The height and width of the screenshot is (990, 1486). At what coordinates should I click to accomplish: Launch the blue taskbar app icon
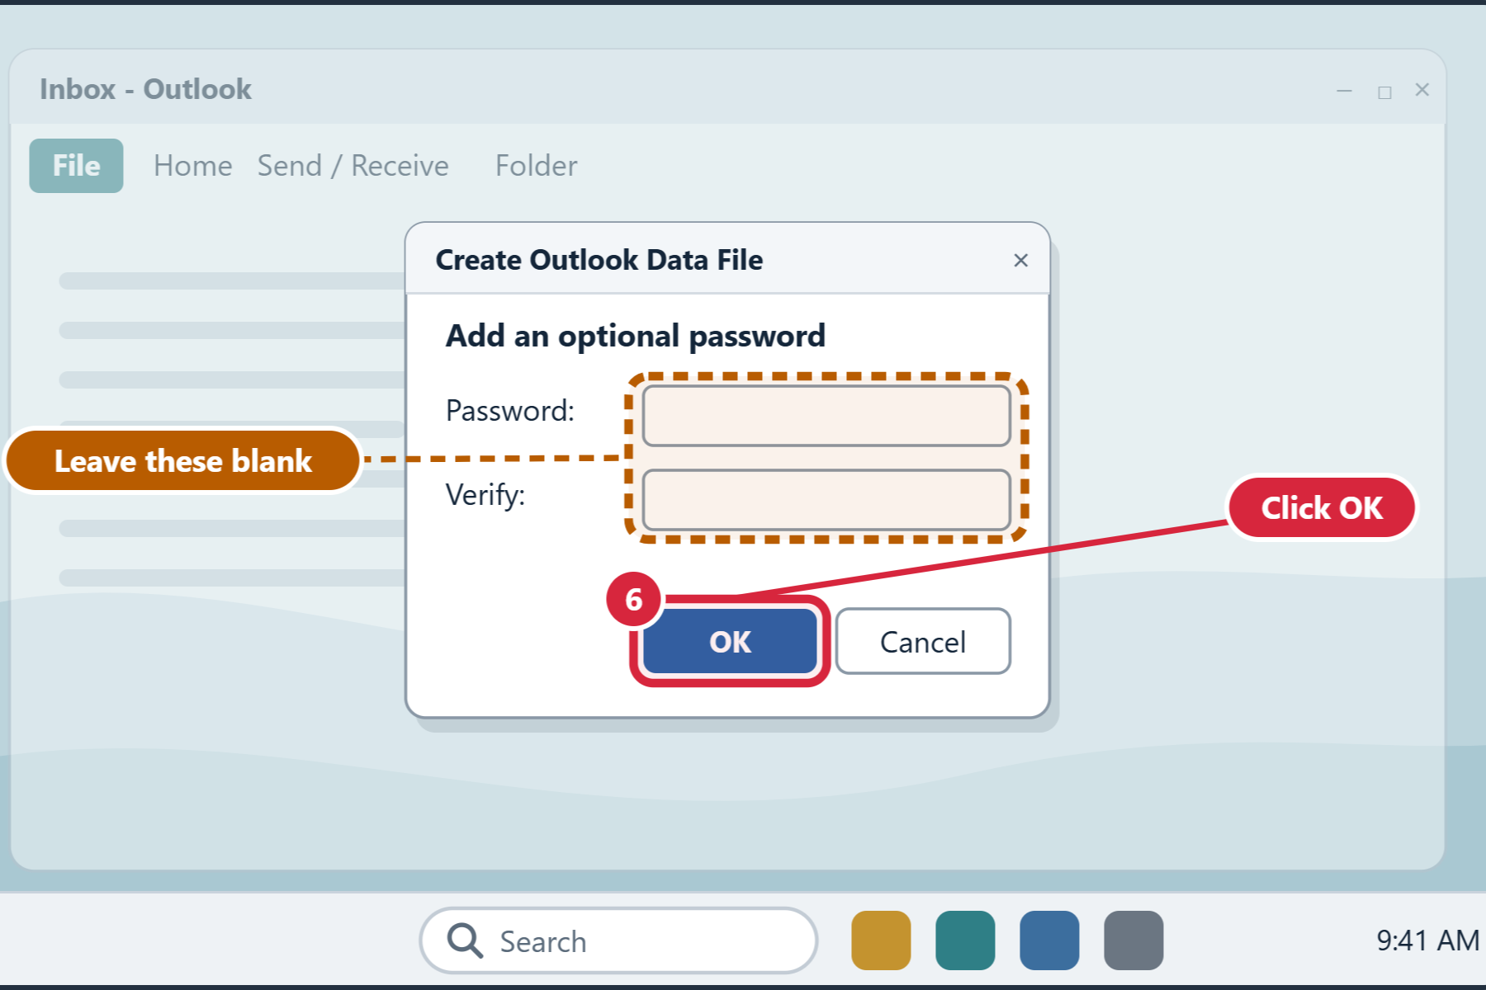pos(1049,940)
